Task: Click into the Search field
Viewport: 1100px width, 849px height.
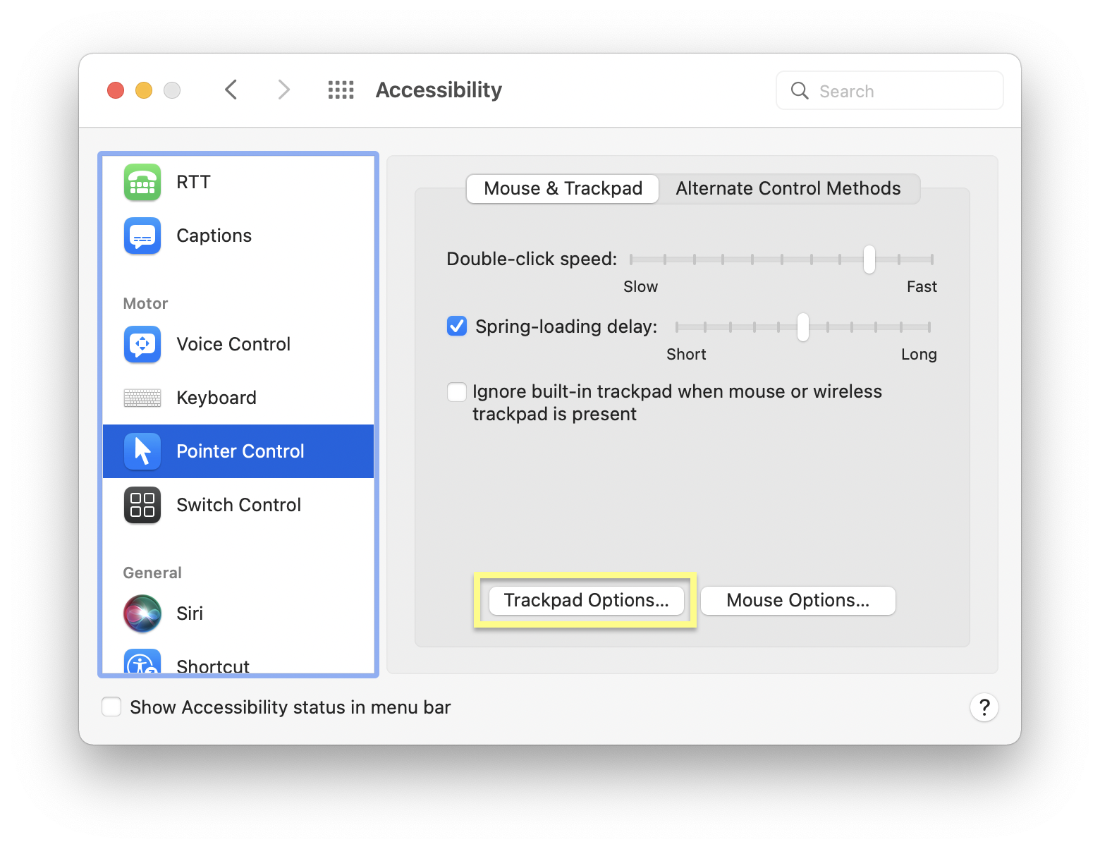Action: (890, 90)
